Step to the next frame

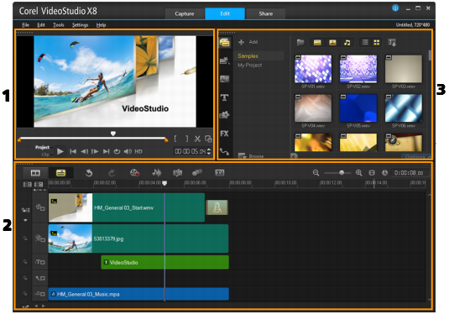[95, 151]
